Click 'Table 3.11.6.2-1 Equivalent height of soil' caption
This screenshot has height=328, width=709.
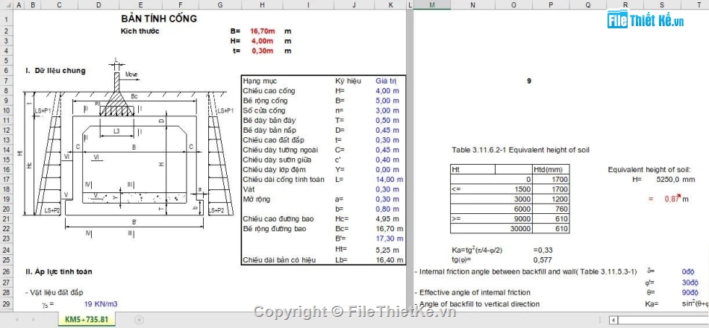pos(520,150)
